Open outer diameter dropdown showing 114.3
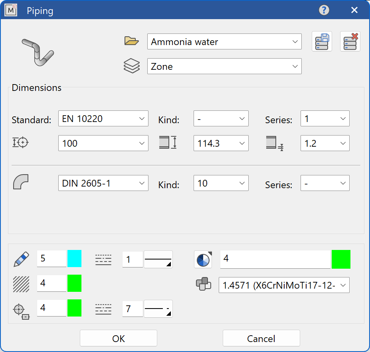The height and width of the screenshot is (352, 370). [x=221, y=143]
